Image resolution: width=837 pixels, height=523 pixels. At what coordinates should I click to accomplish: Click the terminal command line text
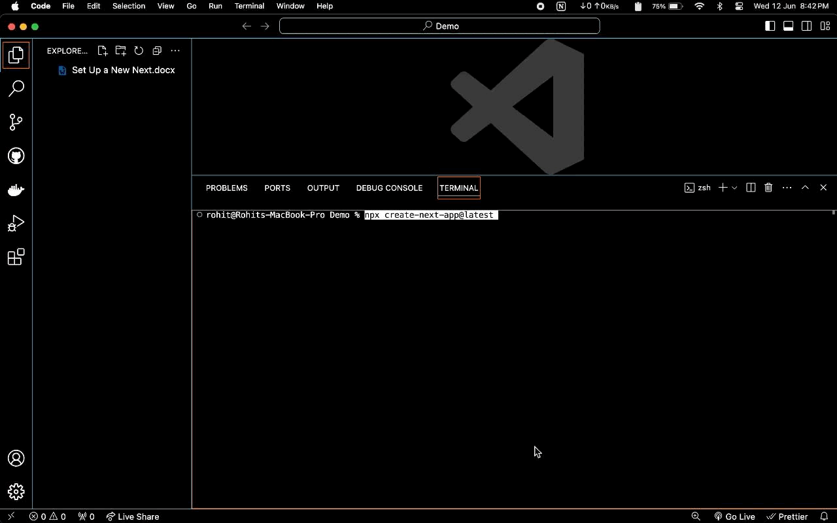431,215
